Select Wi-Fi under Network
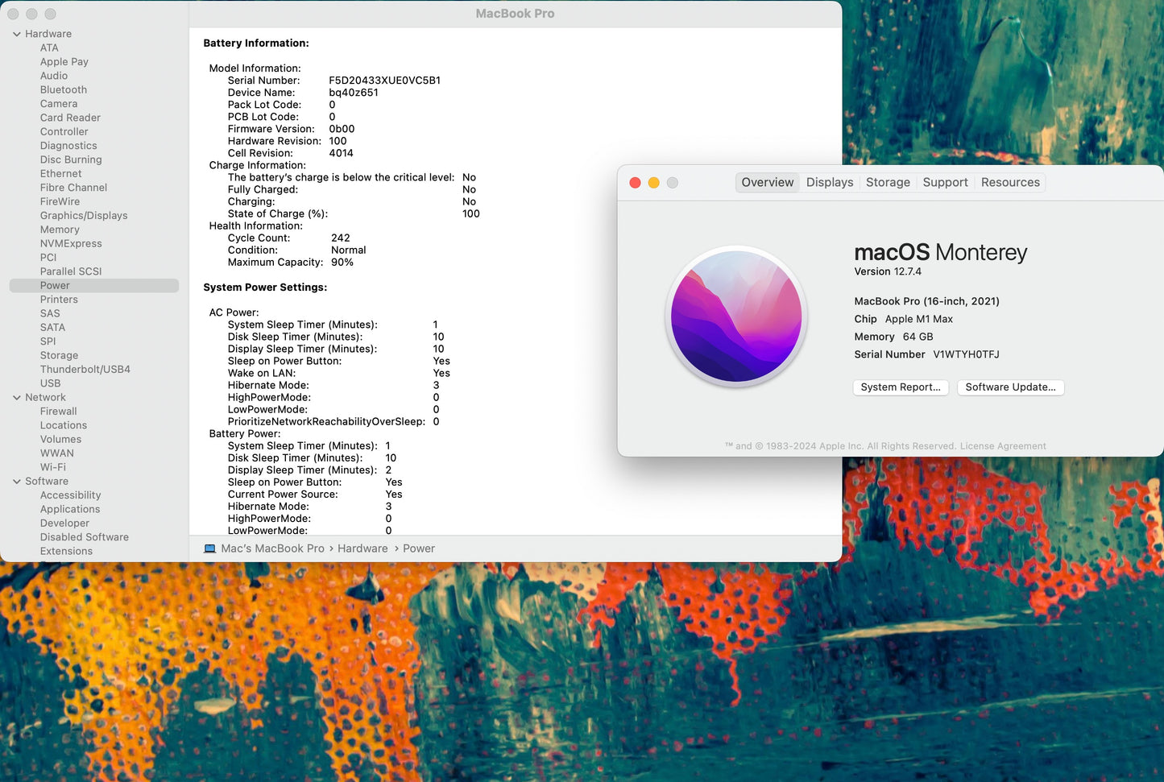This screenshot has width=1164, height=782. click(53, 468)
